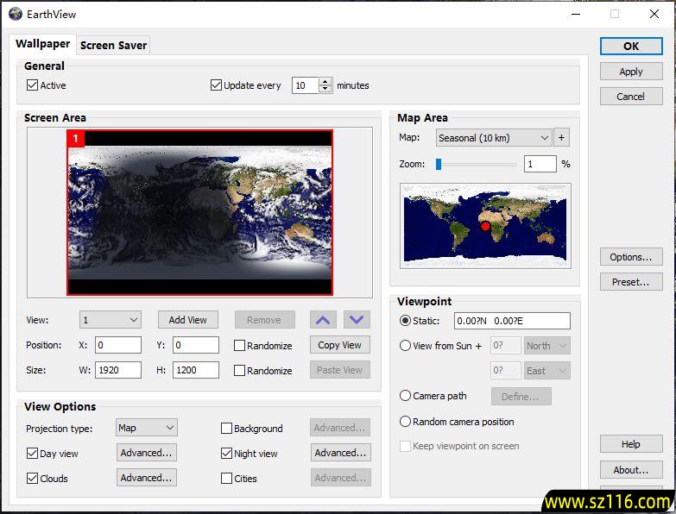
Task: Open Clouds Advanced... settings
Action: (x=146, y=478)
